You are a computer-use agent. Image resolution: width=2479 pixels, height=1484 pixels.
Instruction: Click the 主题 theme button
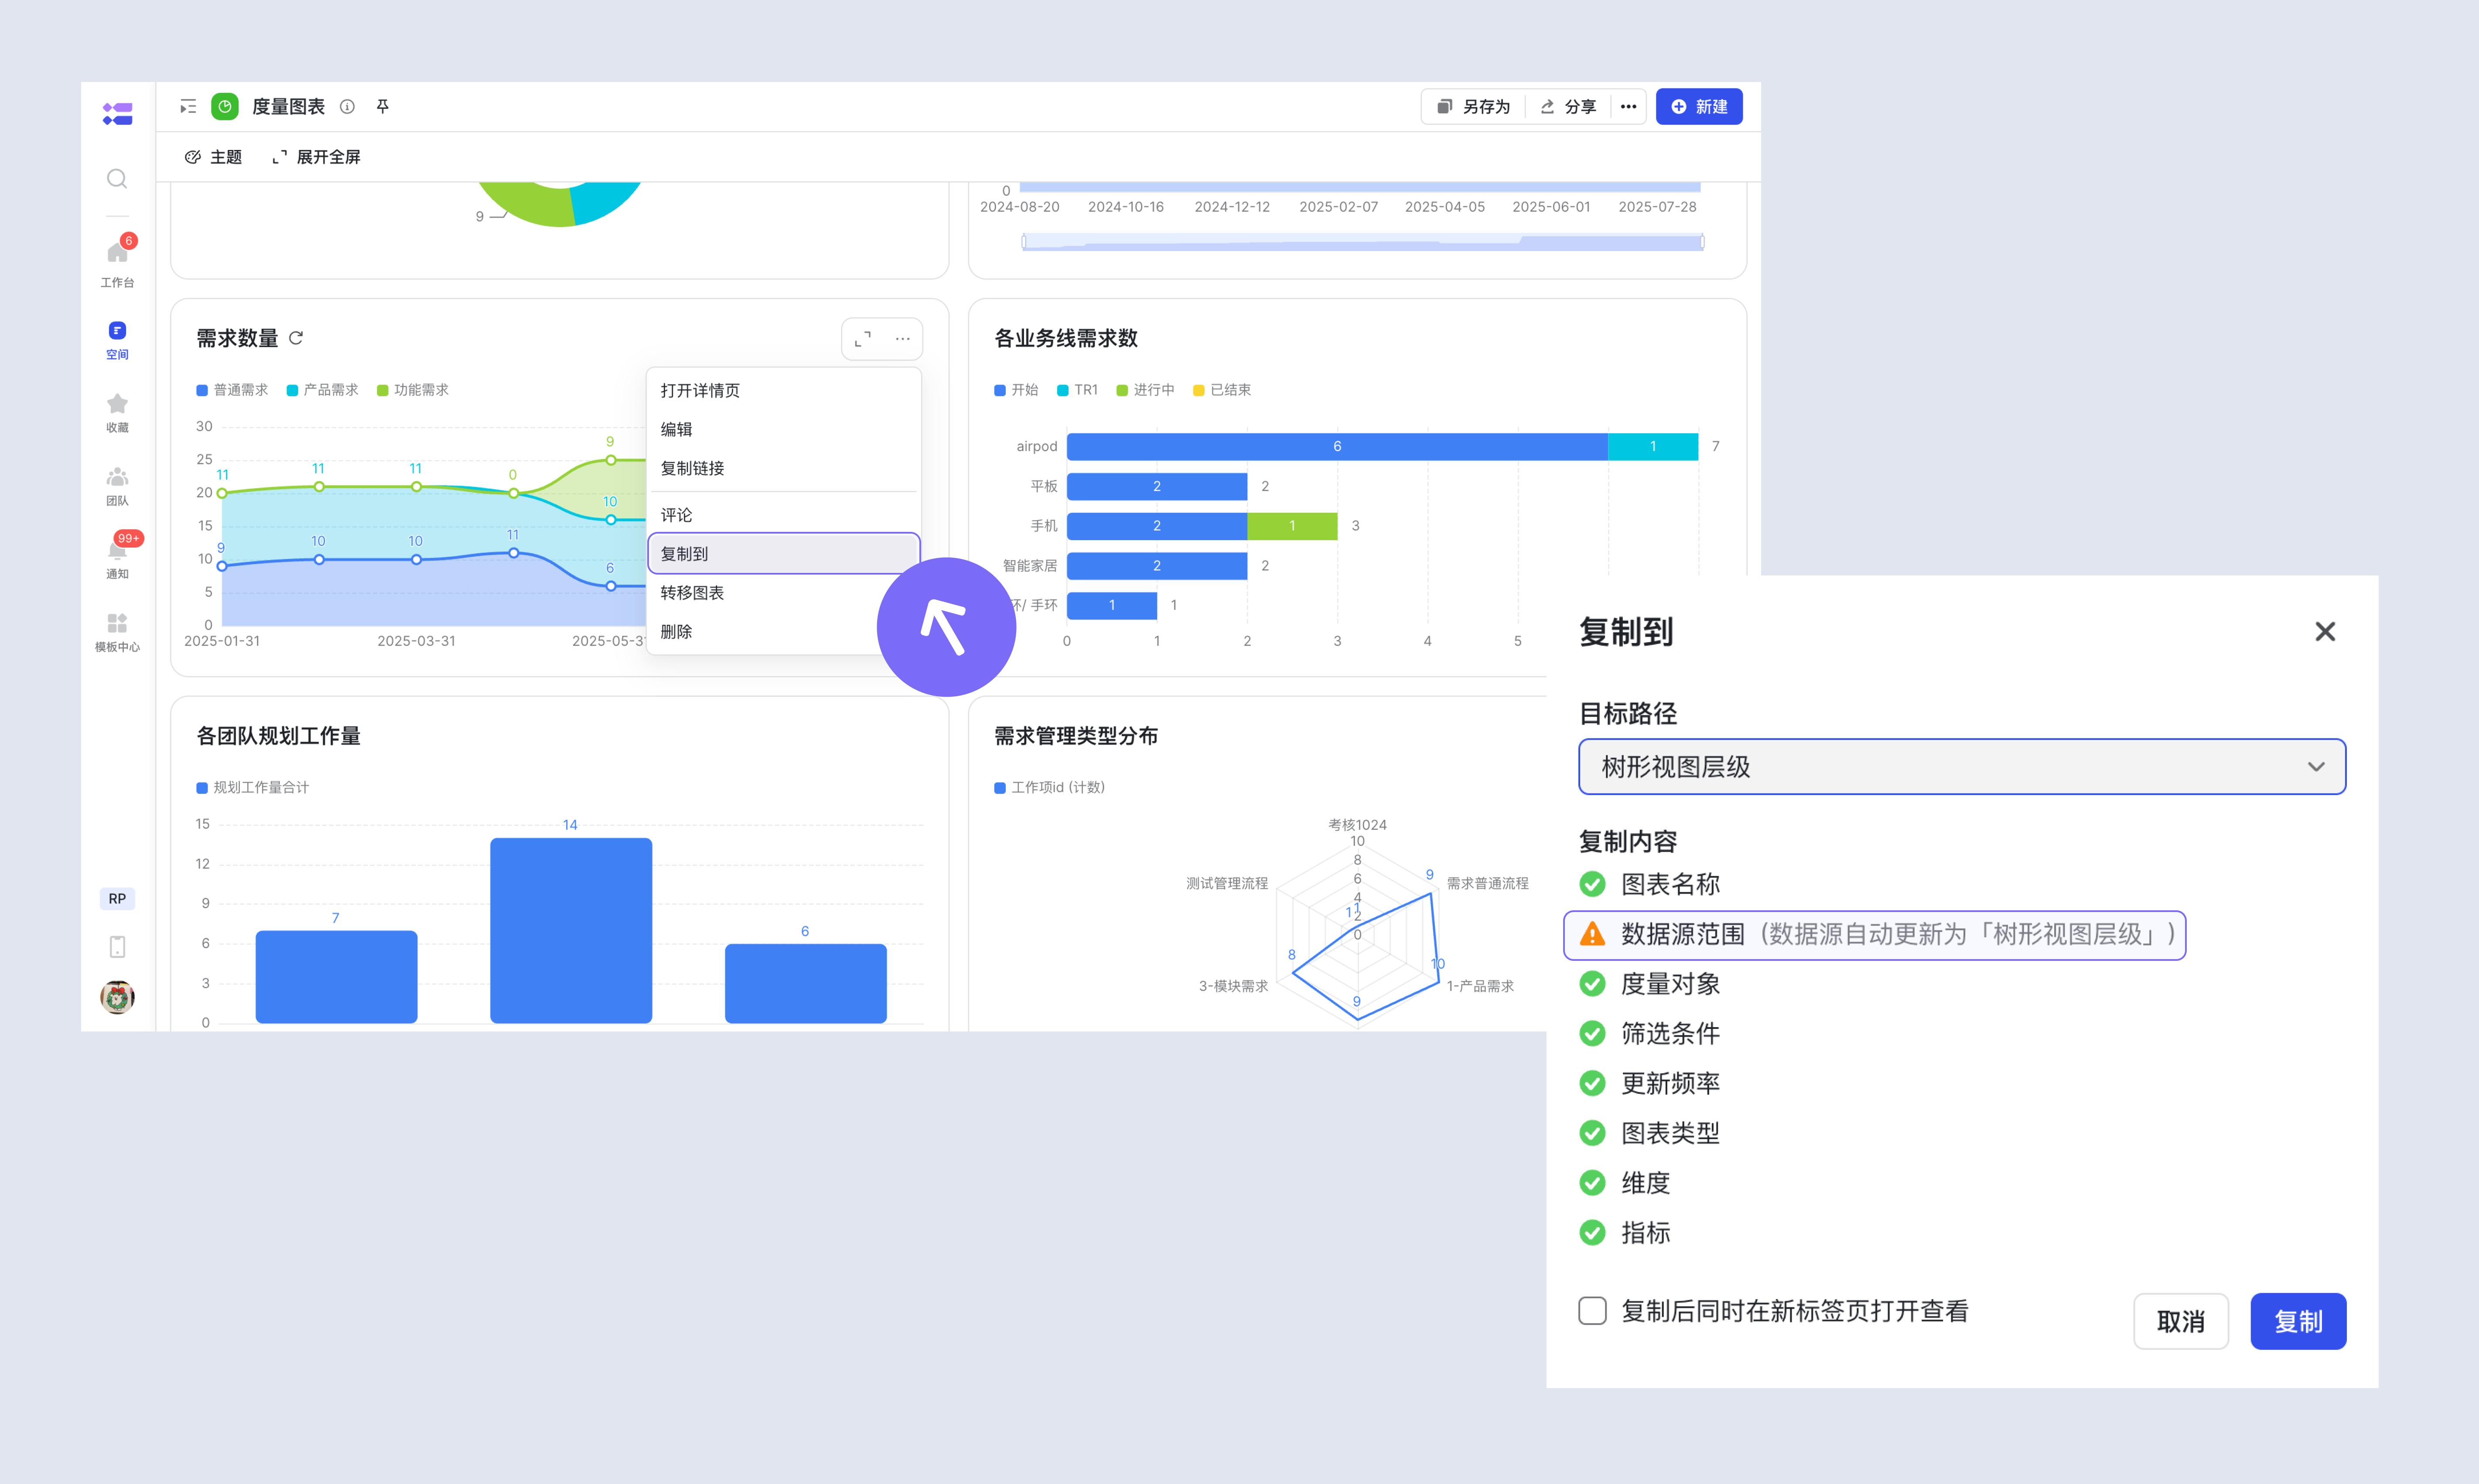point(213,157)
